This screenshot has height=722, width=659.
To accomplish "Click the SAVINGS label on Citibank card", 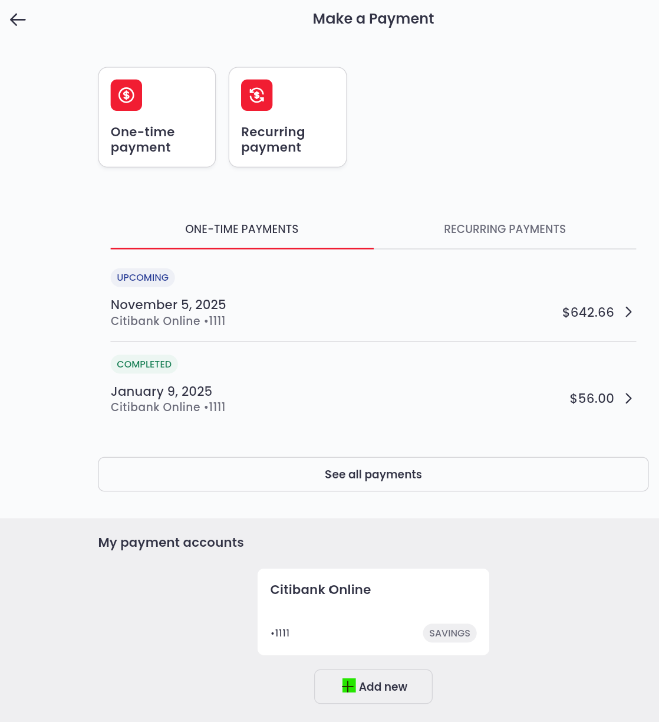I will [450, 633].
